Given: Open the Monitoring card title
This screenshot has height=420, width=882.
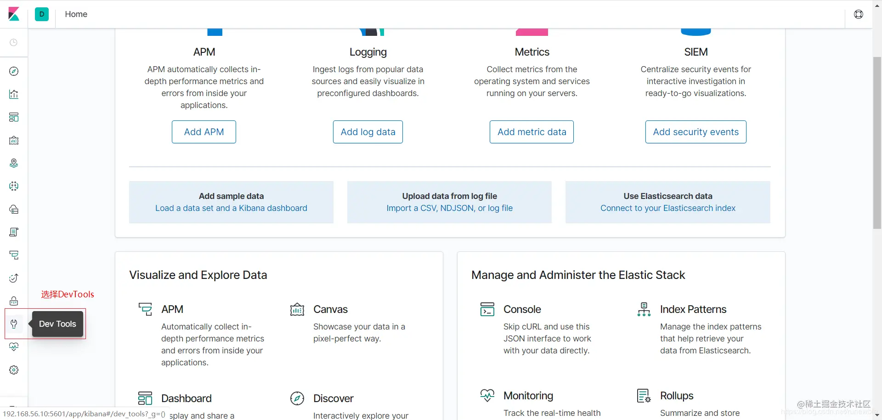Looking at the screenshot, I should [528, 396].
